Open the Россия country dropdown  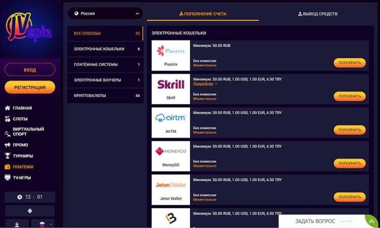click(x=105, y=14)
